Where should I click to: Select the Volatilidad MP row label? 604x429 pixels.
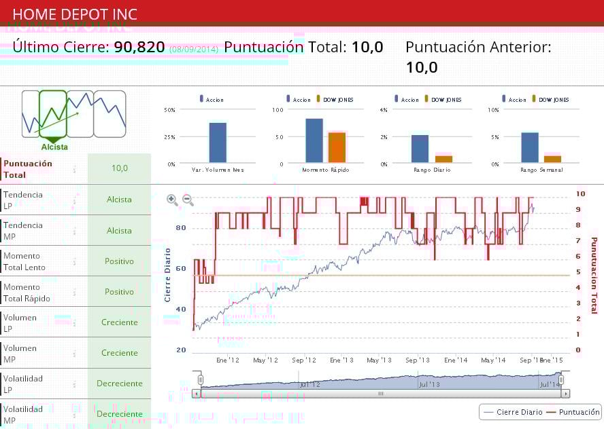[x=23, y=415]
